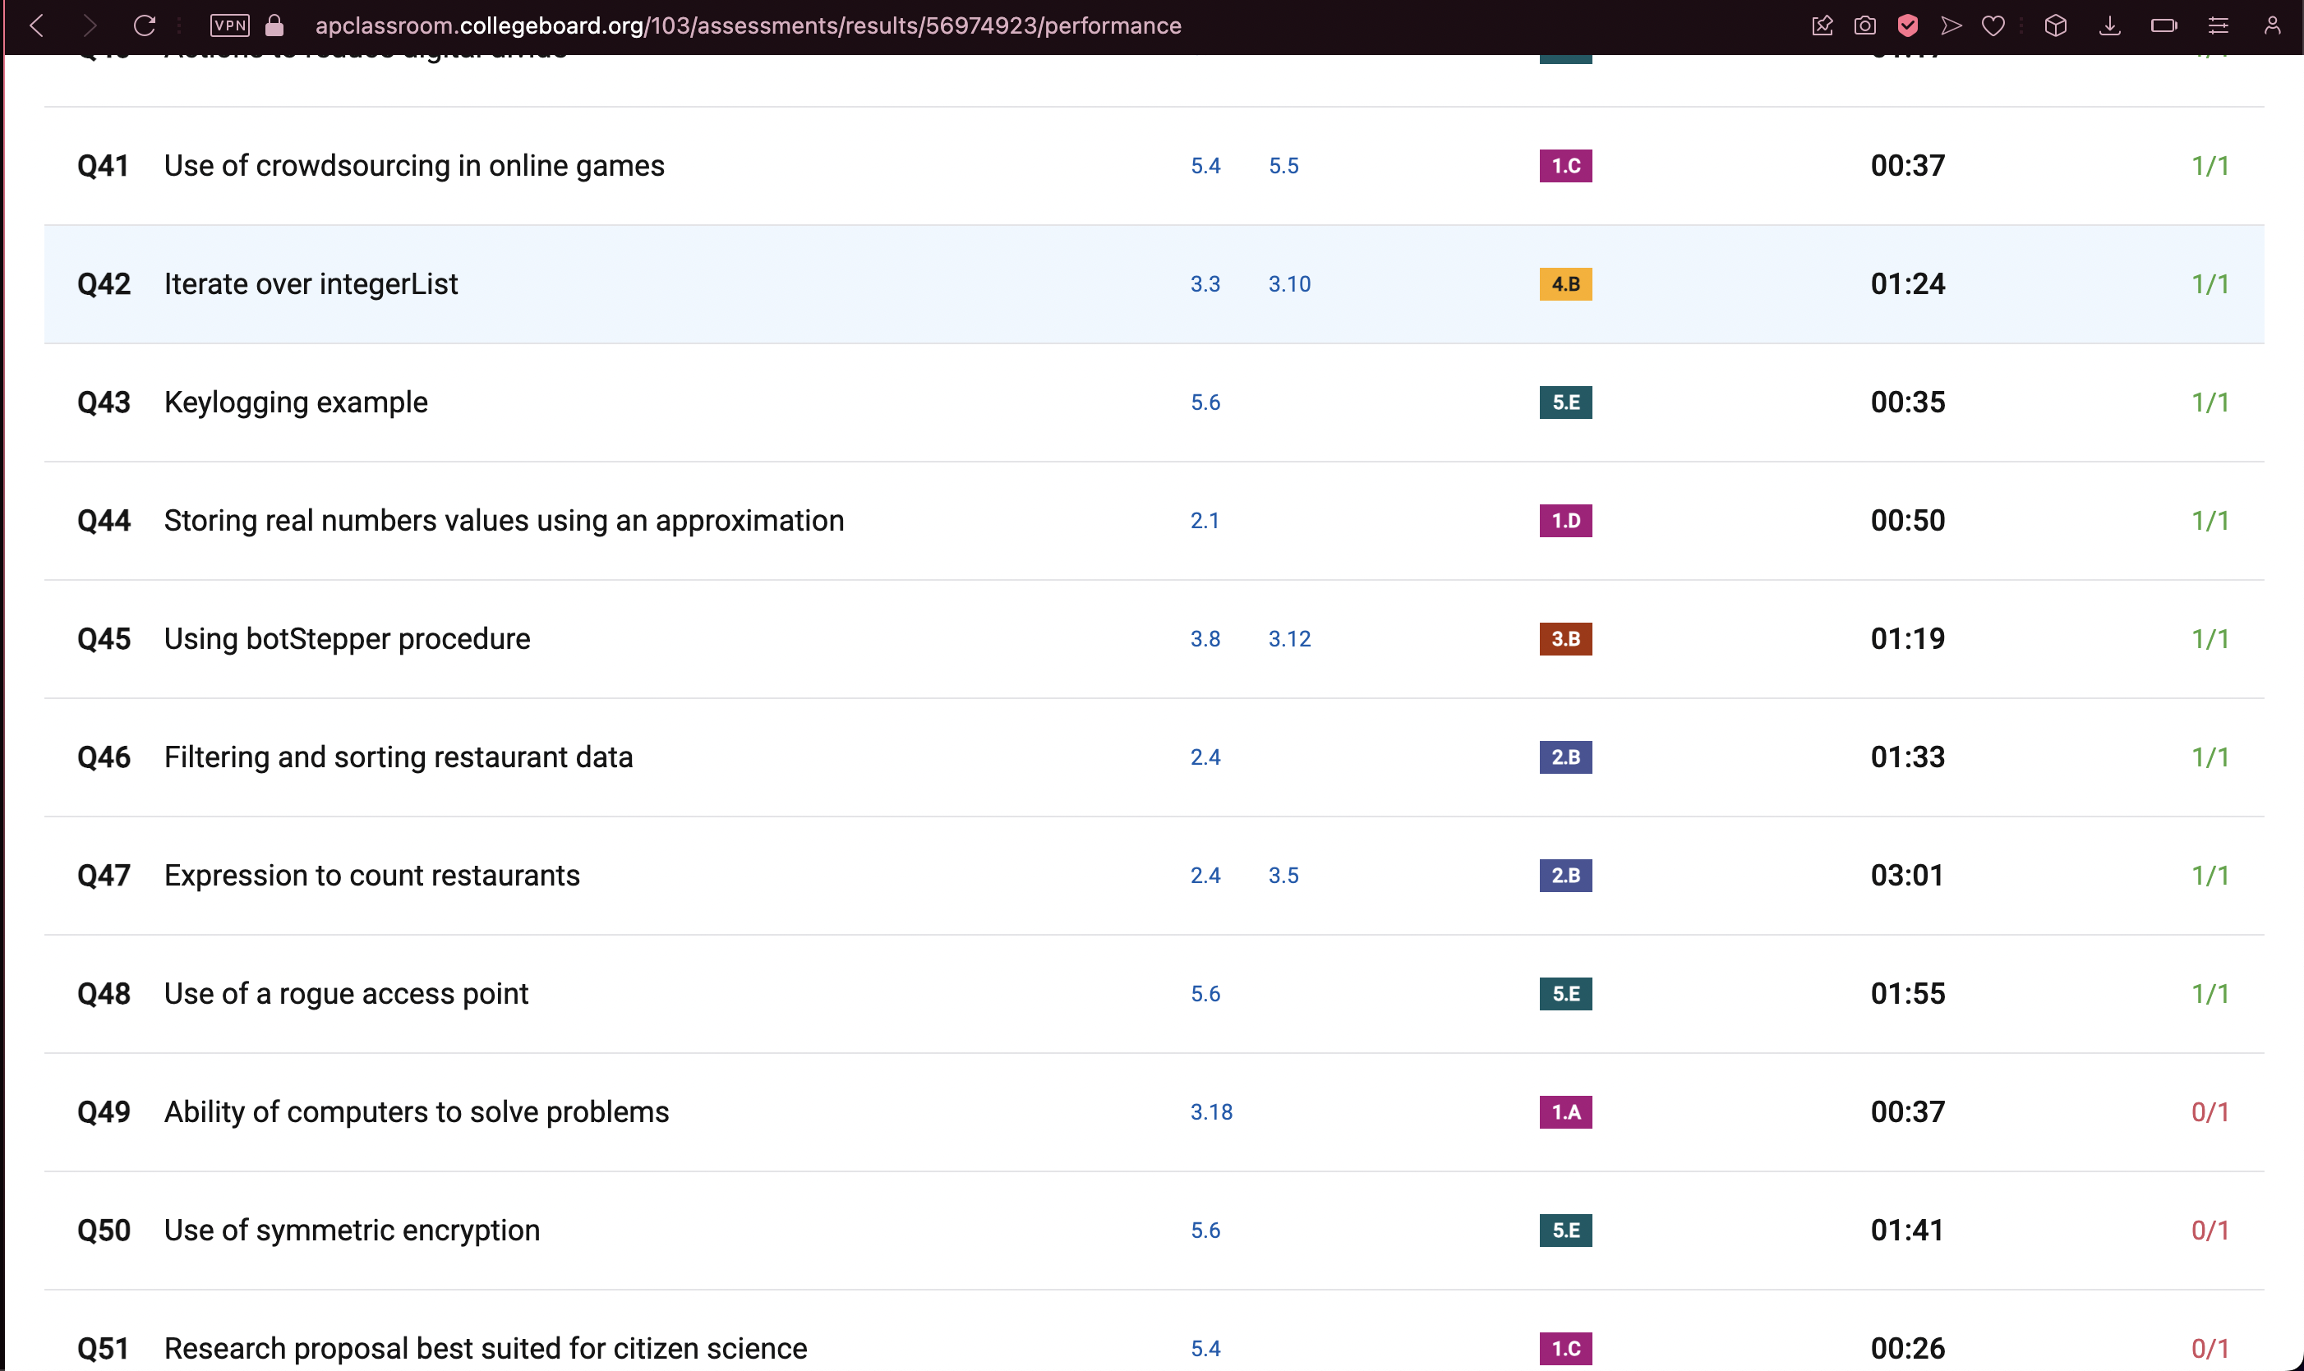Open the VPN badge in the address bar
The width and height of the screenshot is (2304, 1371).
pyautogui.click(x=229, y=25)
